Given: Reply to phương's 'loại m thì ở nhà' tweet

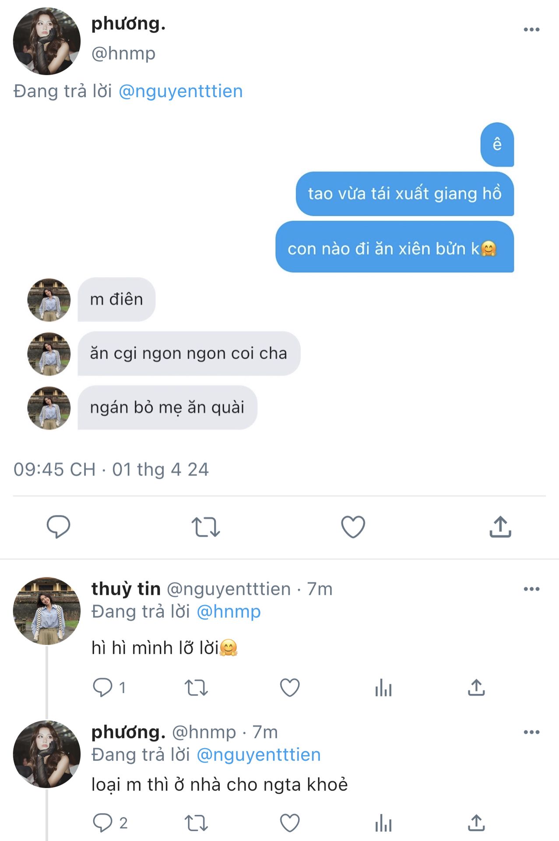Looking at the screenshot, I should tap(103, 823).
